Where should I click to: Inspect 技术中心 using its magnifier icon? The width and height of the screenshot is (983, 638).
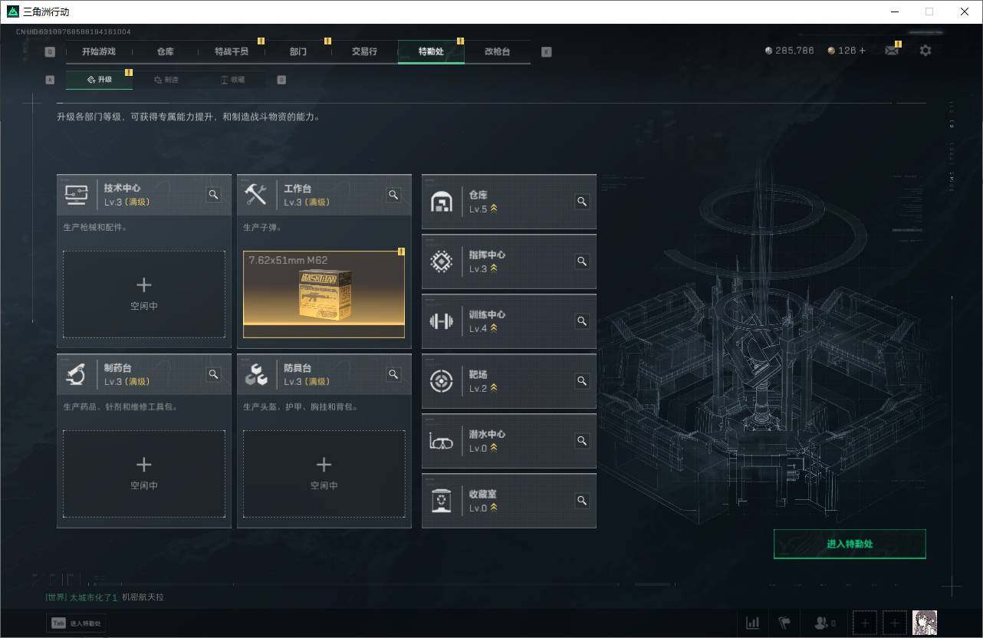coord(213,195)
